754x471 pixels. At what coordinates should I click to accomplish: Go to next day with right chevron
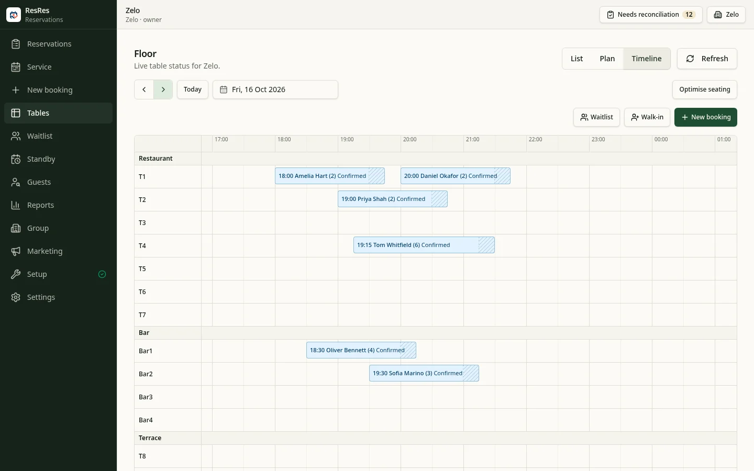pos(163,89)
